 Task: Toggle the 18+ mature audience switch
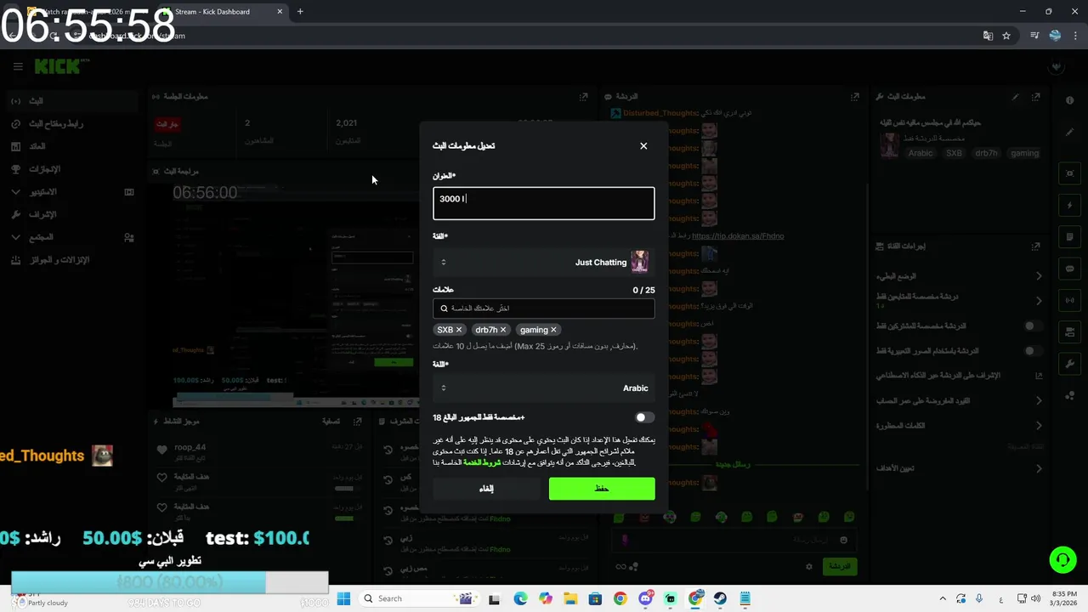[x=645, y=417]
